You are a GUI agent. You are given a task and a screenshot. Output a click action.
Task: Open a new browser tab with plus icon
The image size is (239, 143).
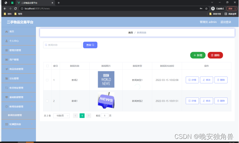pyautogui.click(x=59, y=3)
